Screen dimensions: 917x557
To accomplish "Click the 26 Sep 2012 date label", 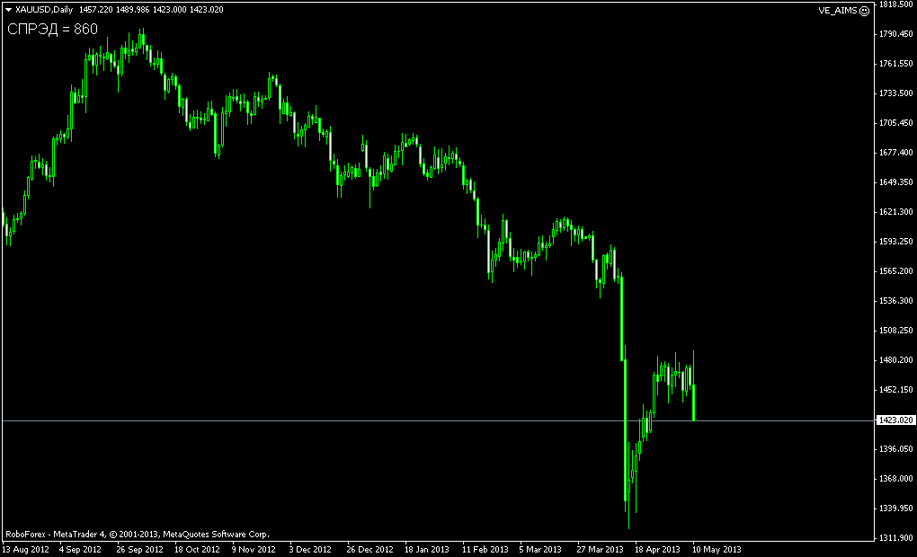I will 139,550.
